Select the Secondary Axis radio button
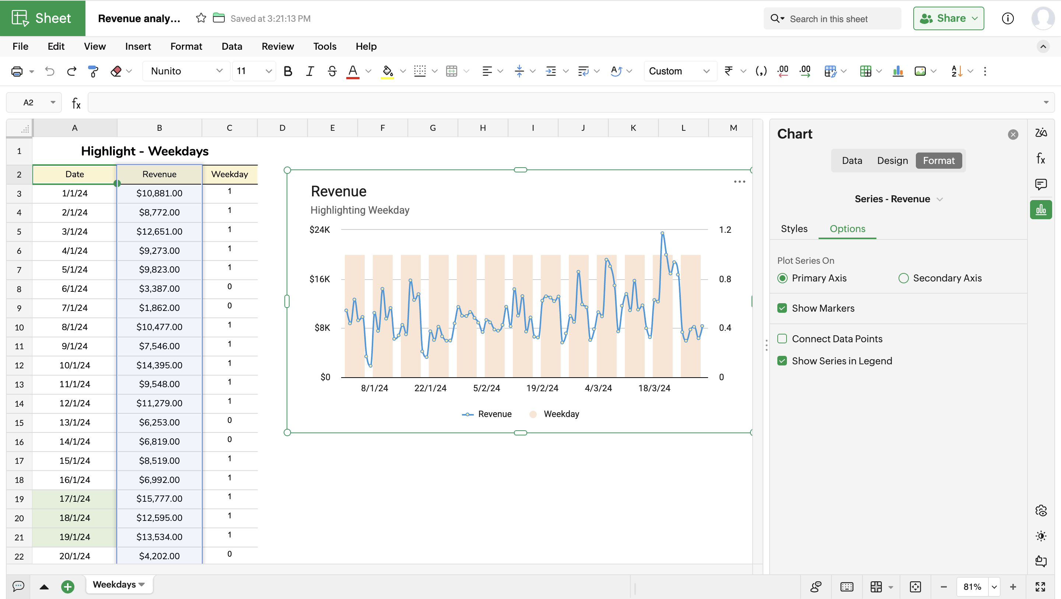 (903, 278)
